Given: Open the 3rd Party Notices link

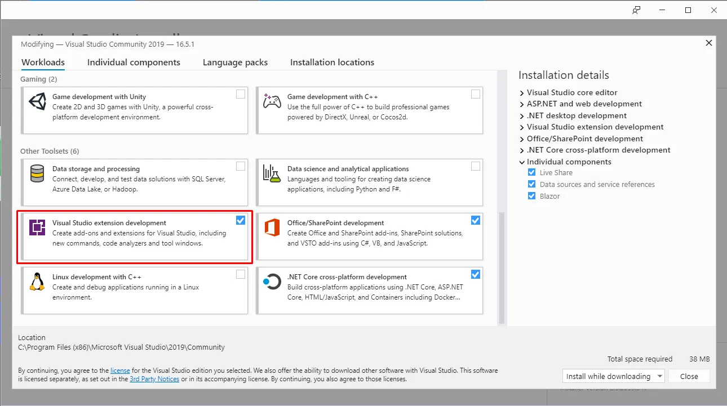Looking at the screenshot, I should (x=154, y=378).
